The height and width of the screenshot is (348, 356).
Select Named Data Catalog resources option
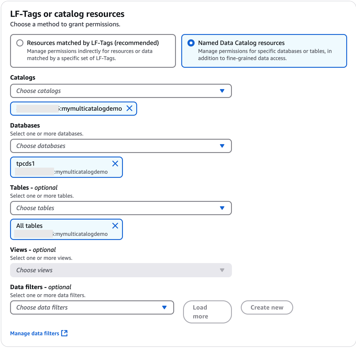(x=191, y=43)
